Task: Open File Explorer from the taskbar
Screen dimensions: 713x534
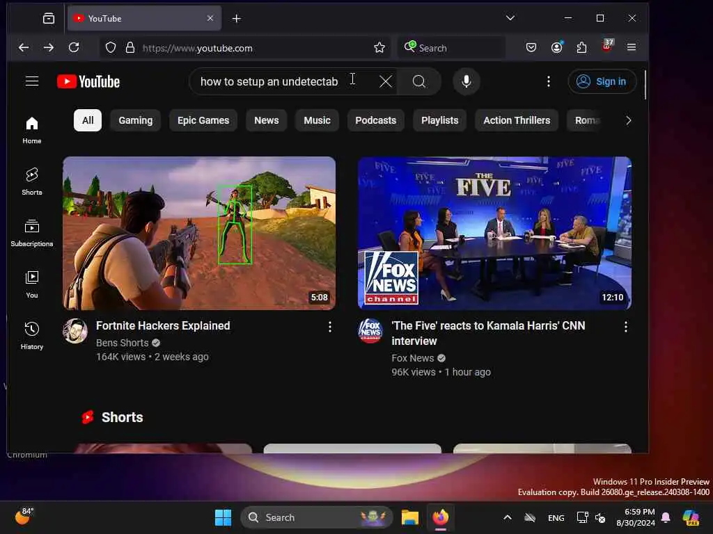Action: click(409, 517)
